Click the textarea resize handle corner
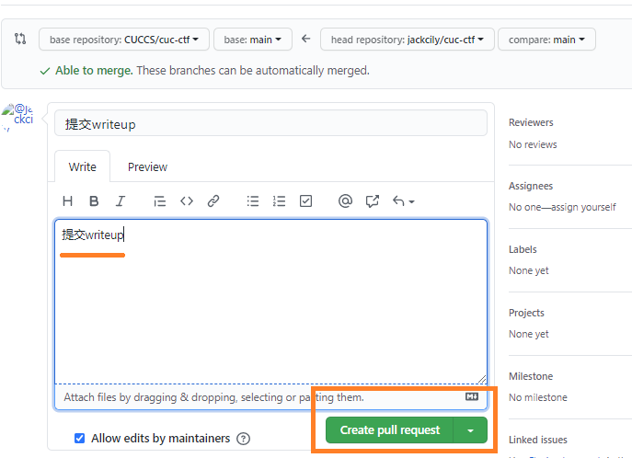Viewport: 632px width, 458px height. tap(482, 379)
